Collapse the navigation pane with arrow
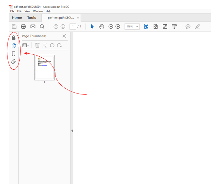Viewport: 211px width, 184px height. [72, 131]
